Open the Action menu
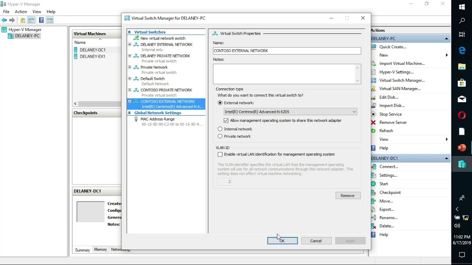The height and width of the screenshot is (265, 472). tap(21, 12)
